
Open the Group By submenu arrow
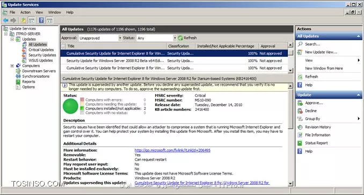tap(359, 118)
